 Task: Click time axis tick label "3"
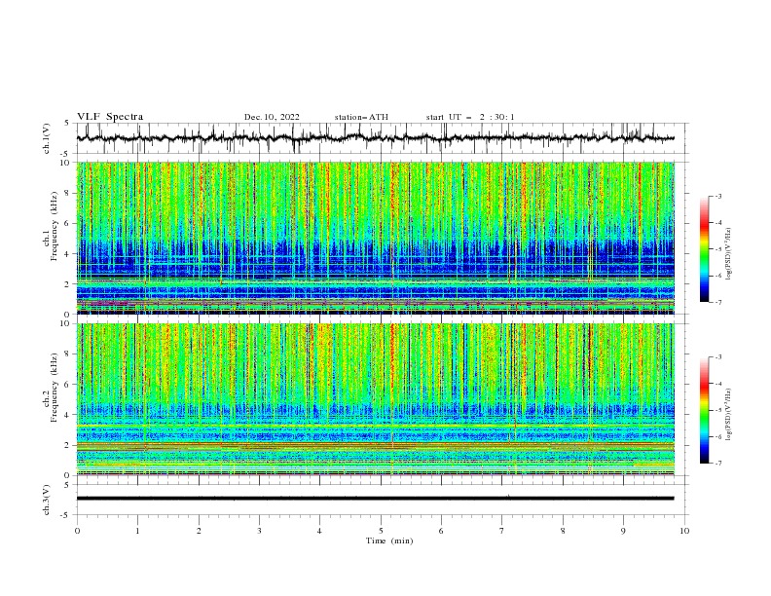259,531
